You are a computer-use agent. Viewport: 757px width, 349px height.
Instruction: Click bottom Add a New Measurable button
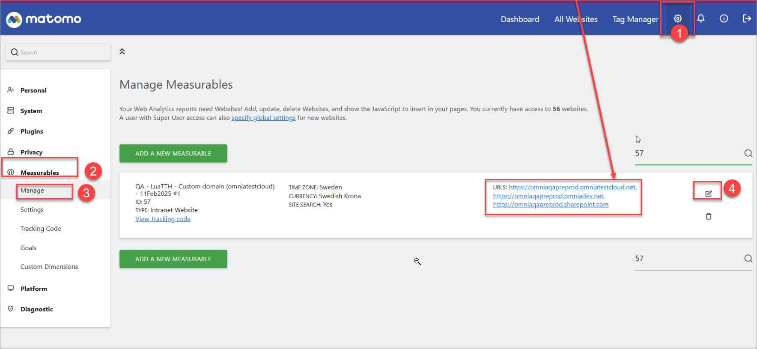tap(173, 259)
